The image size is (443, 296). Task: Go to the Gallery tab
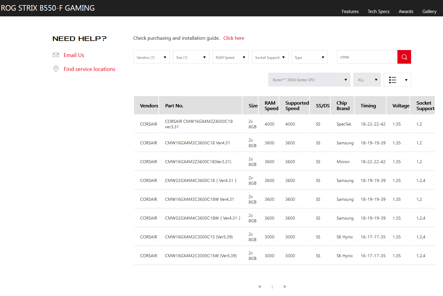429,12
